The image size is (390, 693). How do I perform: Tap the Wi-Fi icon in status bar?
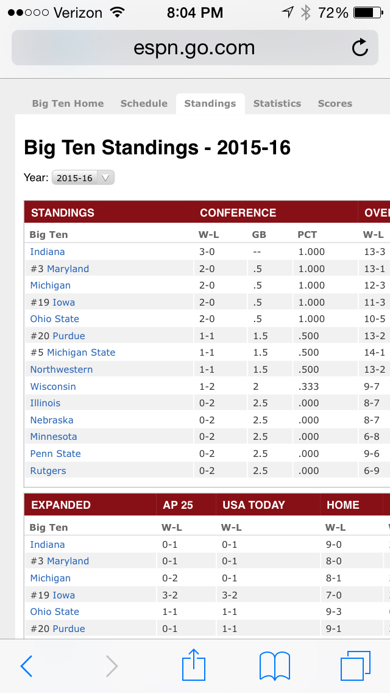[117, 12]
